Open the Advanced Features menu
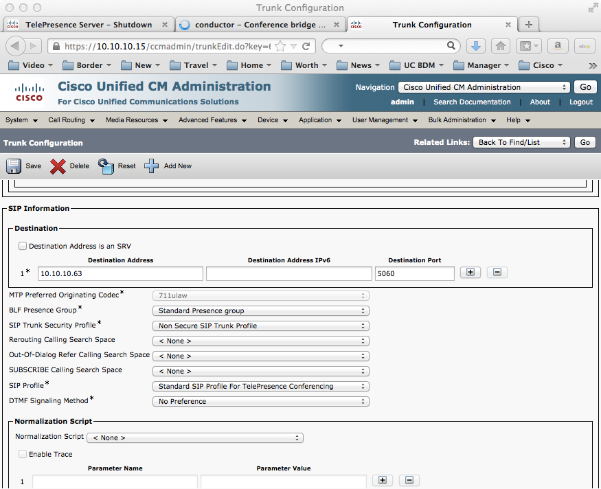 212,120
